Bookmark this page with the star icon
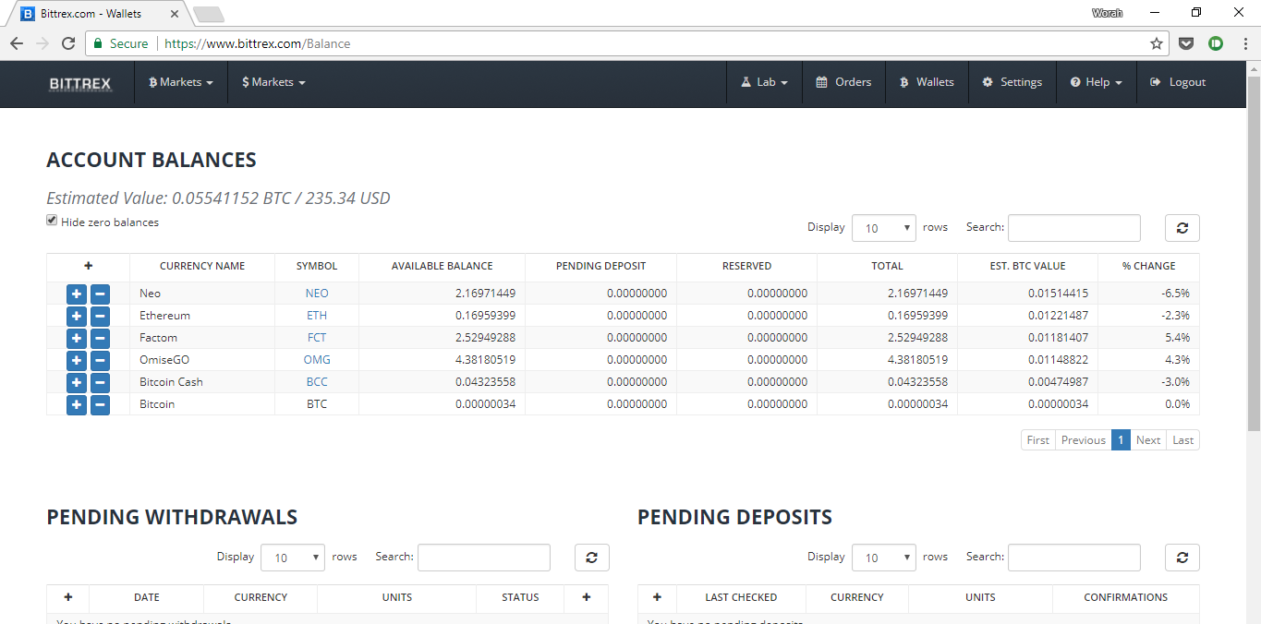The height and width of the screenshot is (624, 1261). tap(1156, 43)
